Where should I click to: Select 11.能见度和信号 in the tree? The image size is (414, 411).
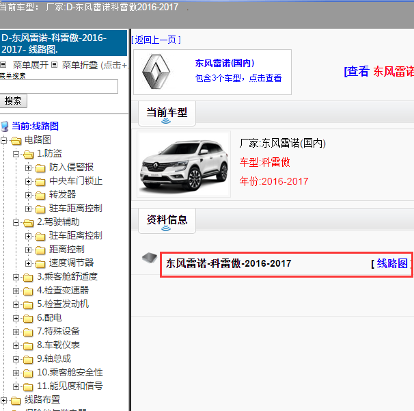(70, 386)
